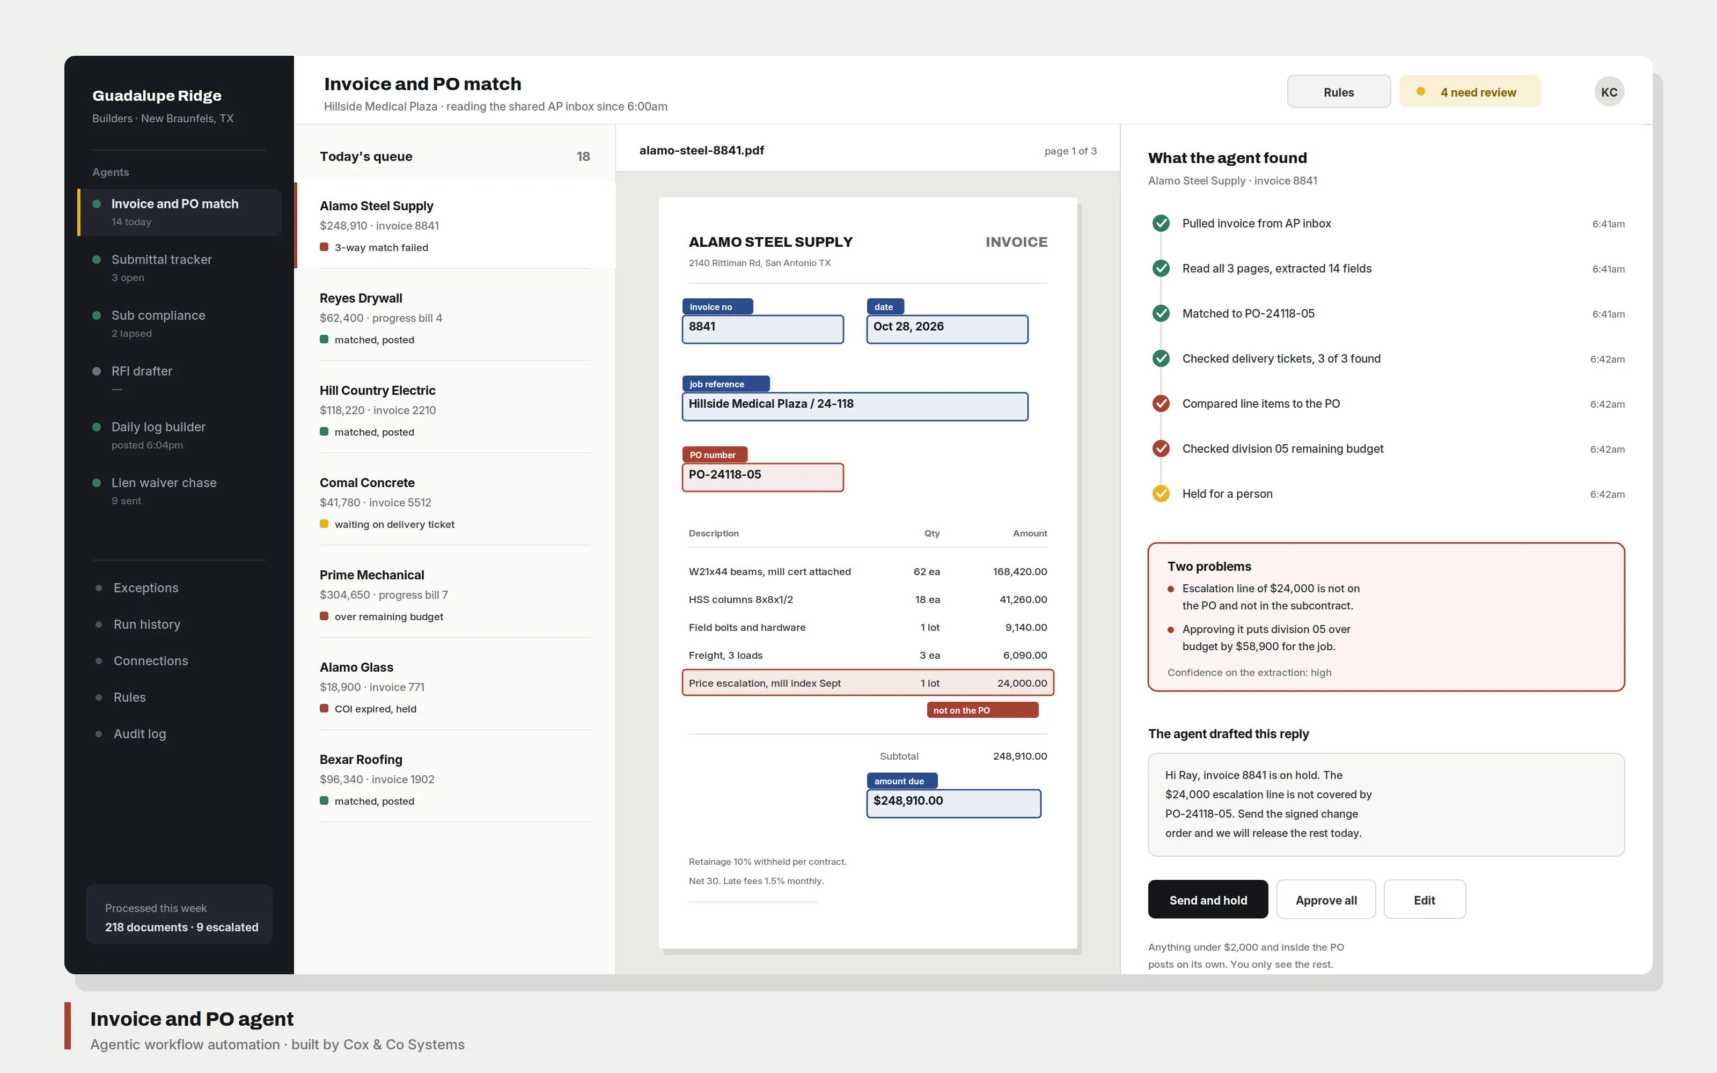1717x1073 pixels.
Task: Click the invoice no field showing 8841
Action: coord(762,329)
